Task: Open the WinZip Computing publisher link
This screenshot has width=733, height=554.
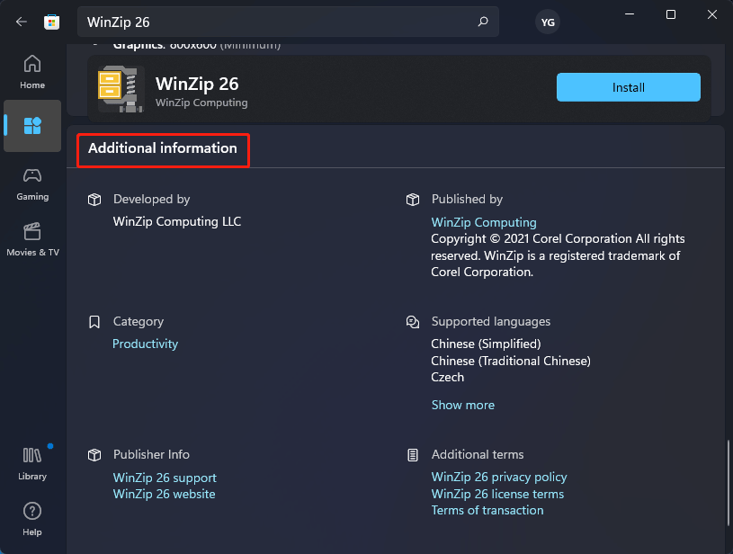Action: [x=483, y=222]
